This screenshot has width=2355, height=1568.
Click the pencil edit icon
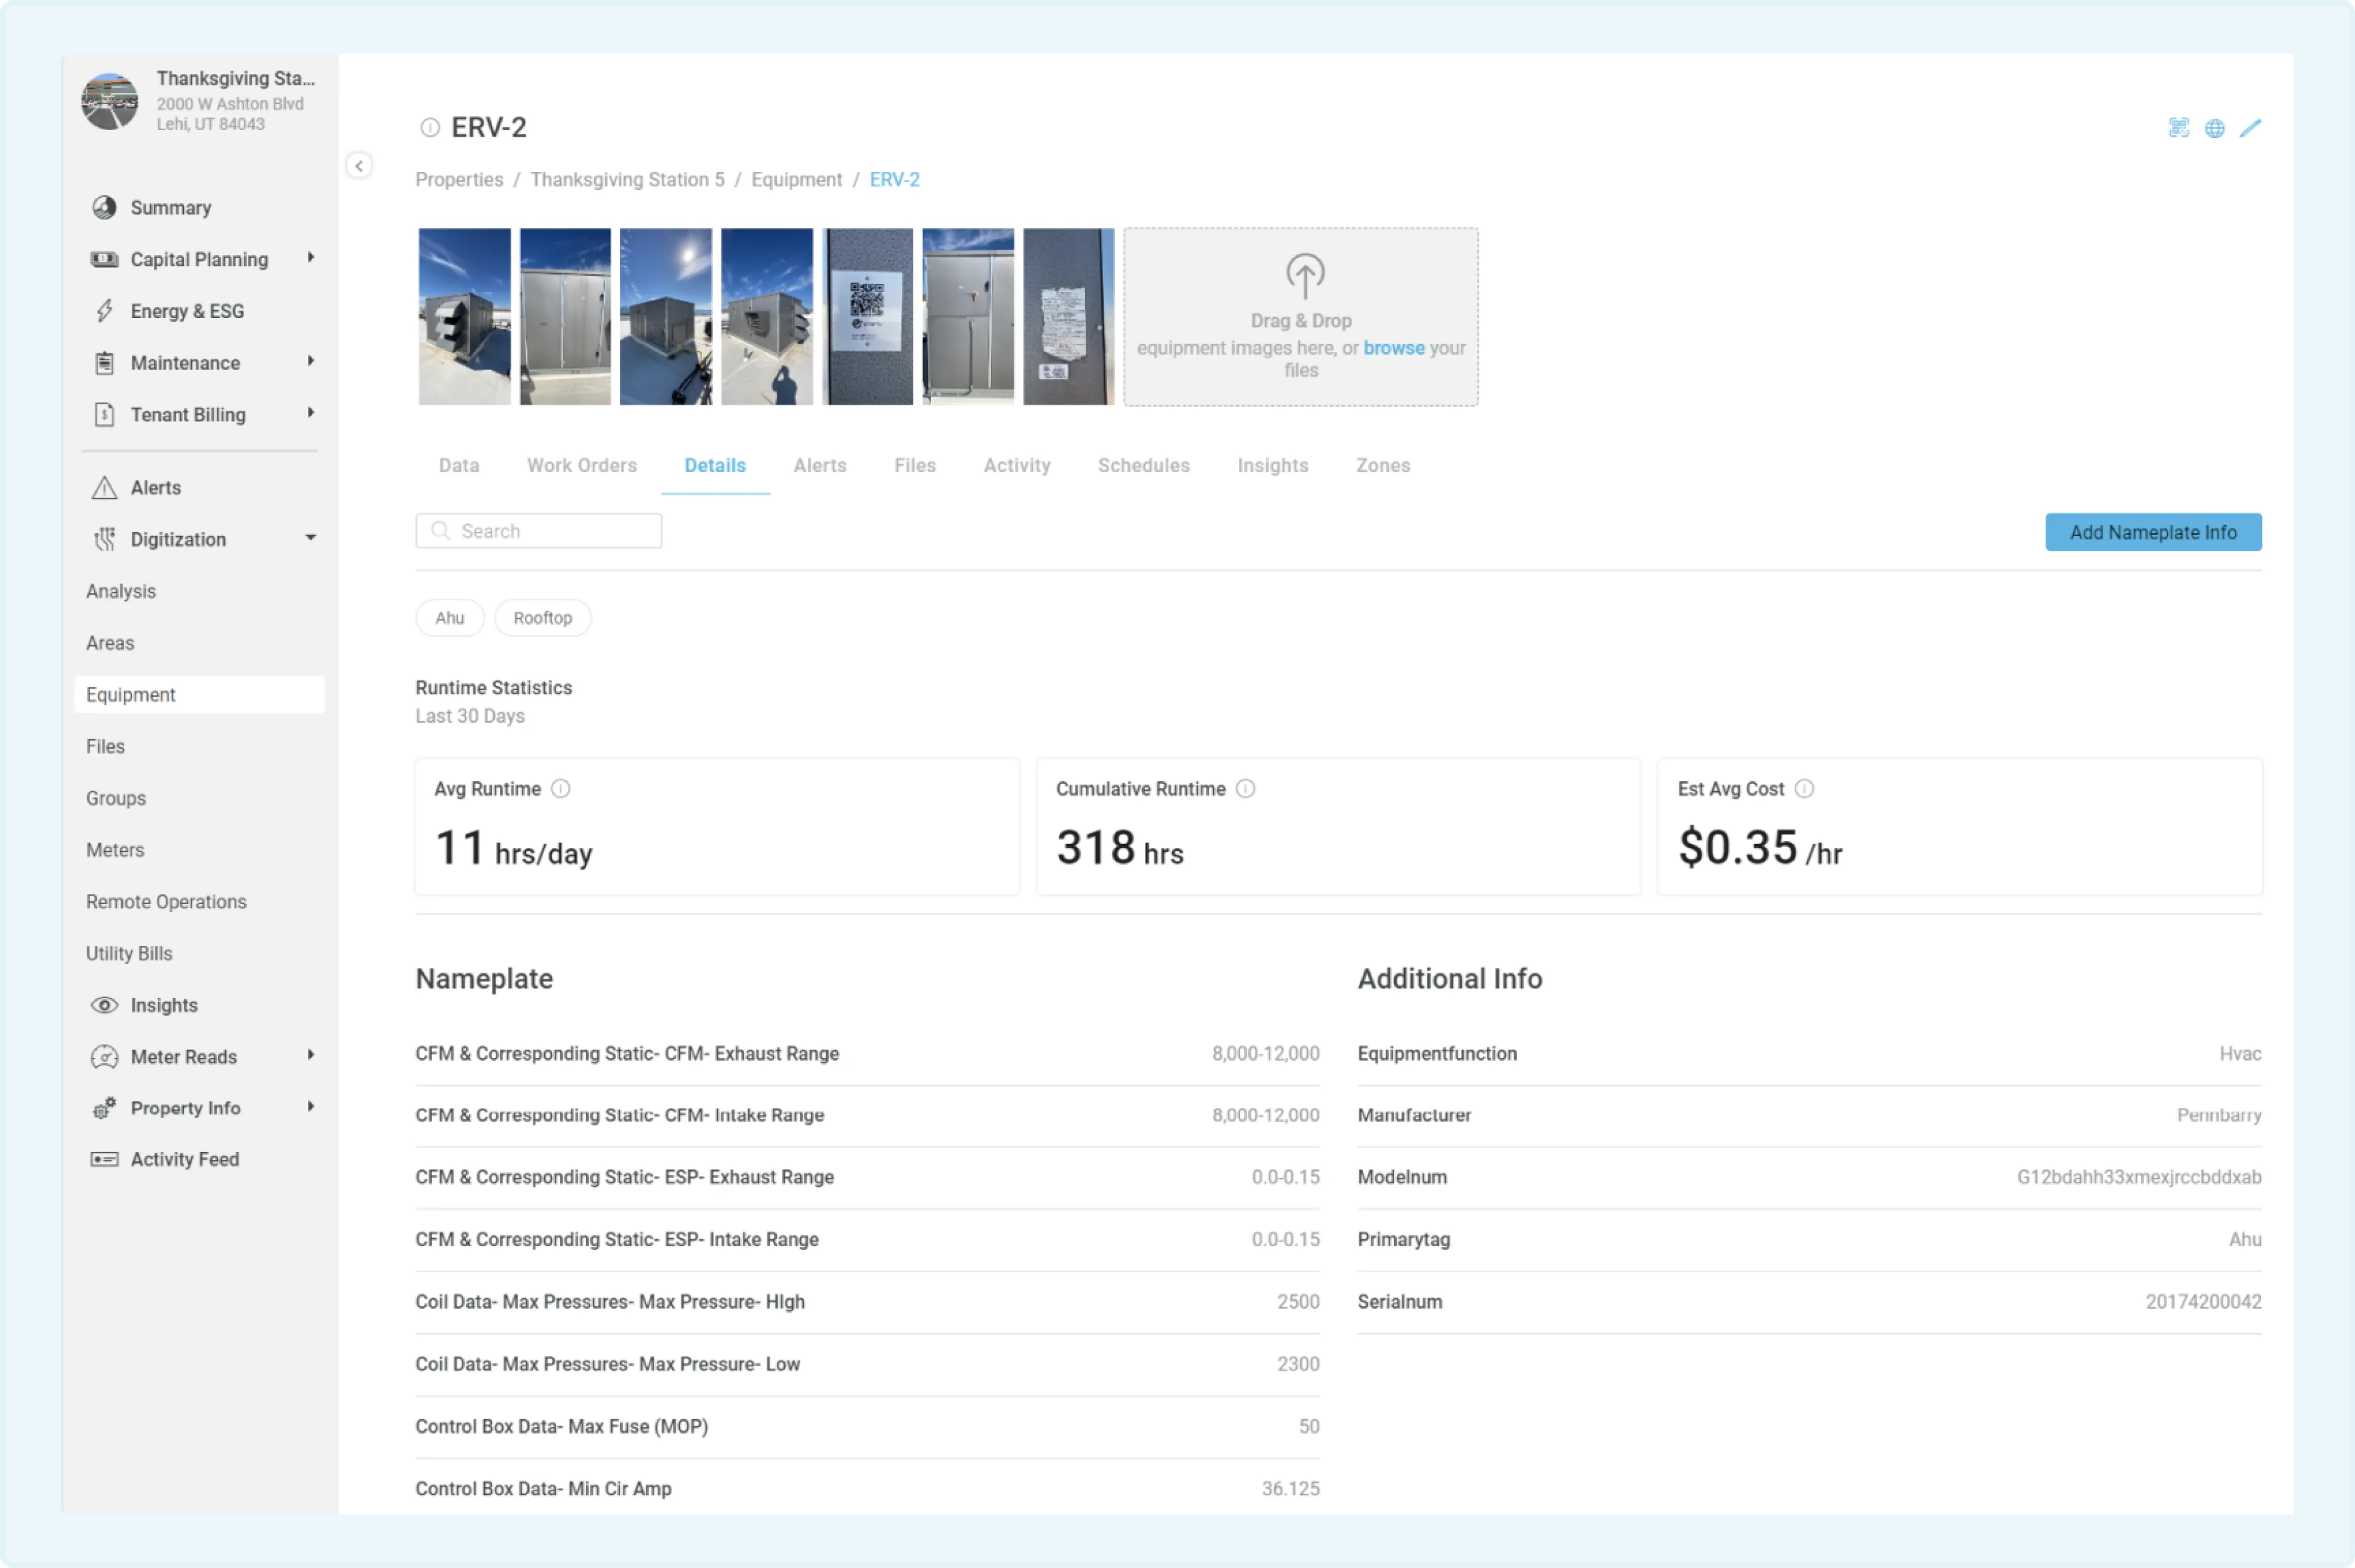(x=2250, y=128)
